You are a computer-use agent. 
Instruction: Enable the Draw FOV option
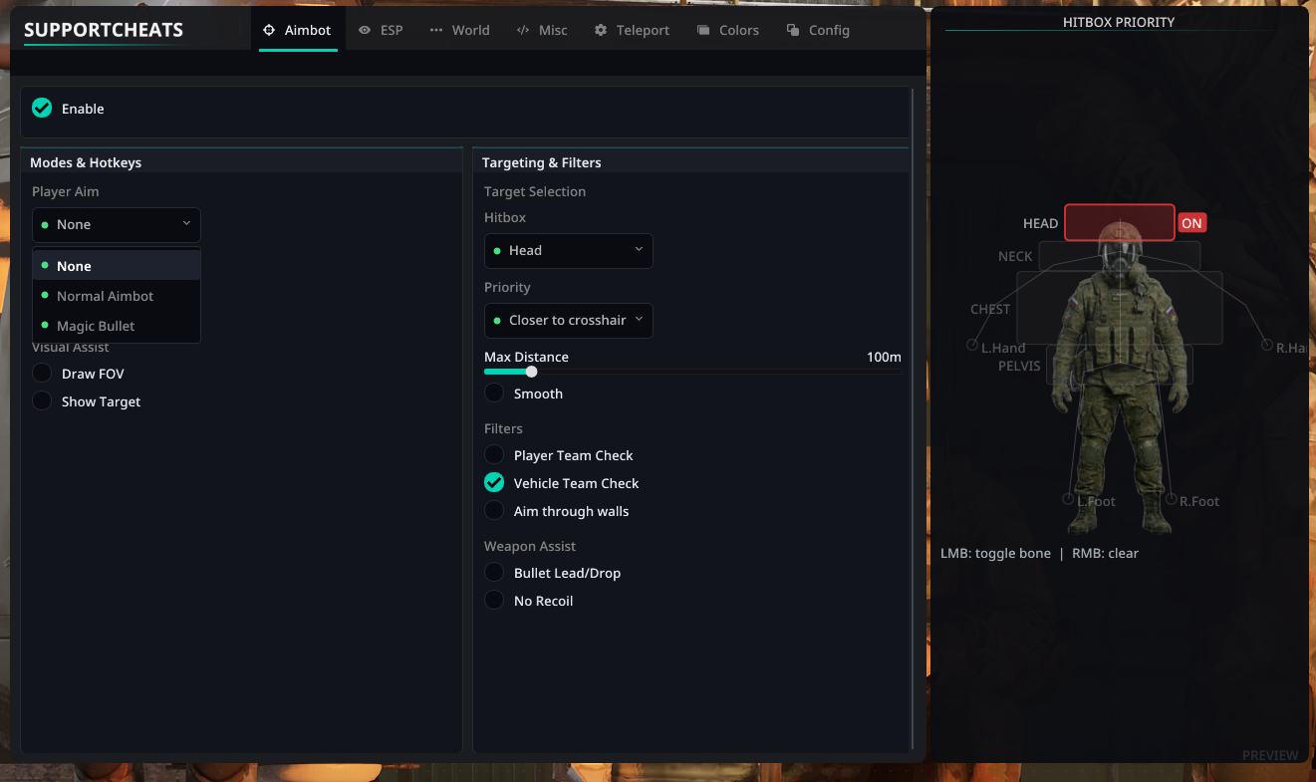point(42,374)
